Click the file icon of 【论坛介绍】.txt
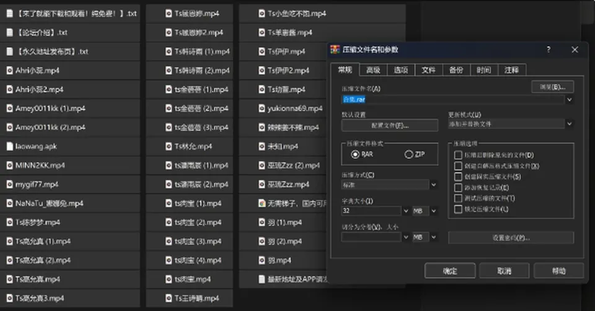Screen dimensions: 595x311 10,33
